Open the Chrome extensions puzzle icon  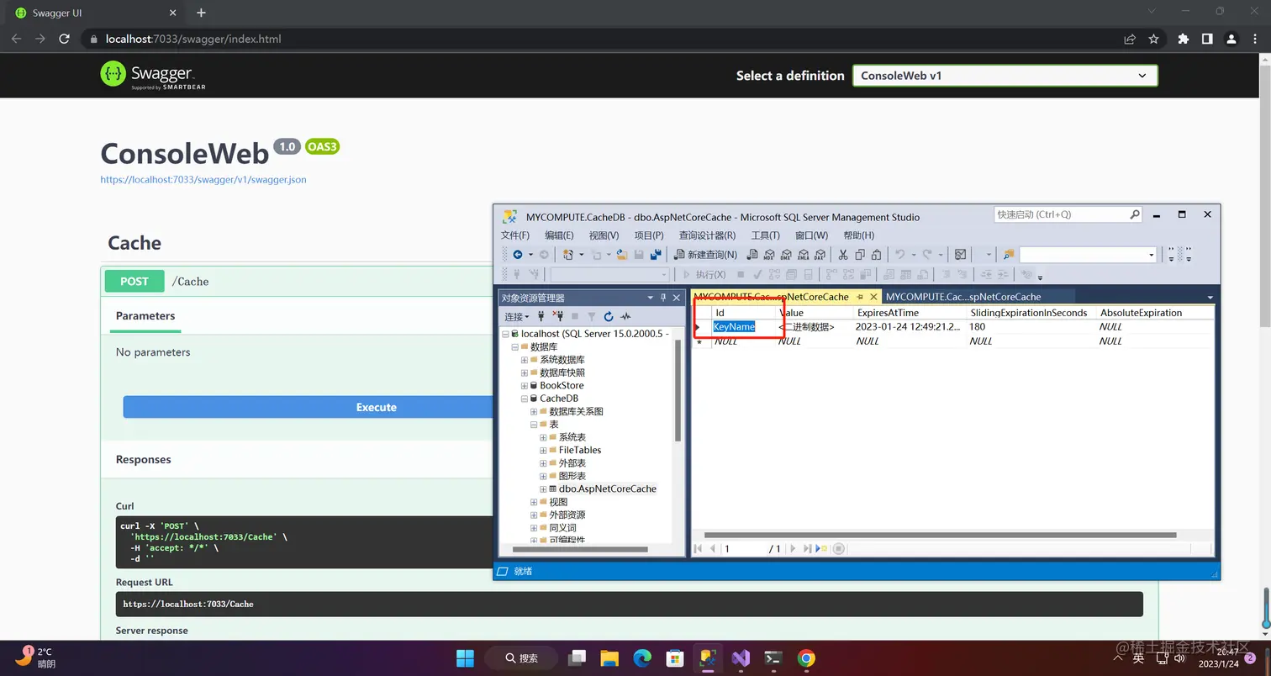click(x=1184, y=39)
